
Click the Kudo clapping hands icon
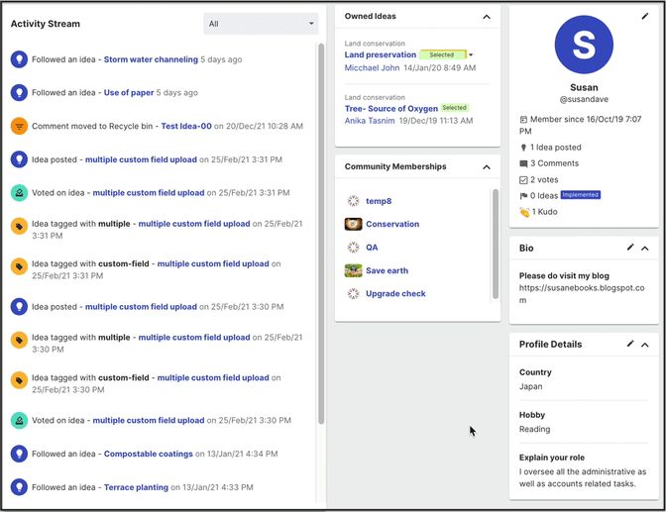pyautogui.click(x=524, y=212)
